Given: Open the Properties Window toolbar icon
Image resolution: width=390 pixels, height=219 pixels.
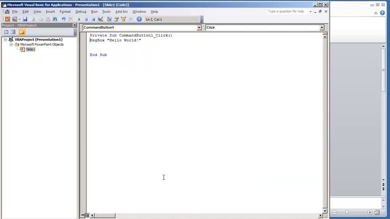Looking at the screenshot, I should pos(116,19).
